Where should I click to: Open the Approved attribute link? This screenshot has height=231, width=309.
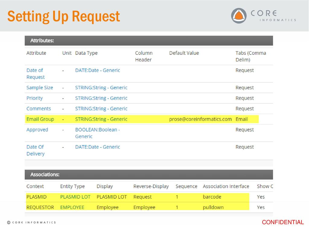pos(37,130)
